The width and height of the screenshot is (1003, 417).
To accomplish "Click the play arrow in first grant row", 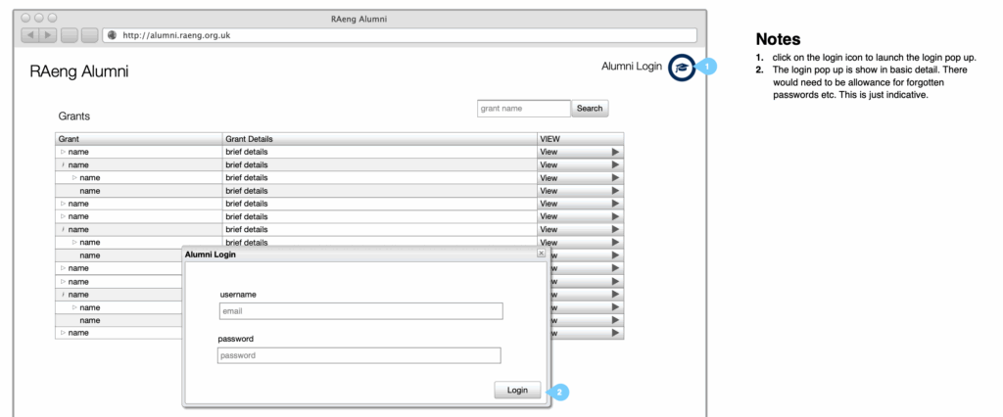I will [615, 153].
